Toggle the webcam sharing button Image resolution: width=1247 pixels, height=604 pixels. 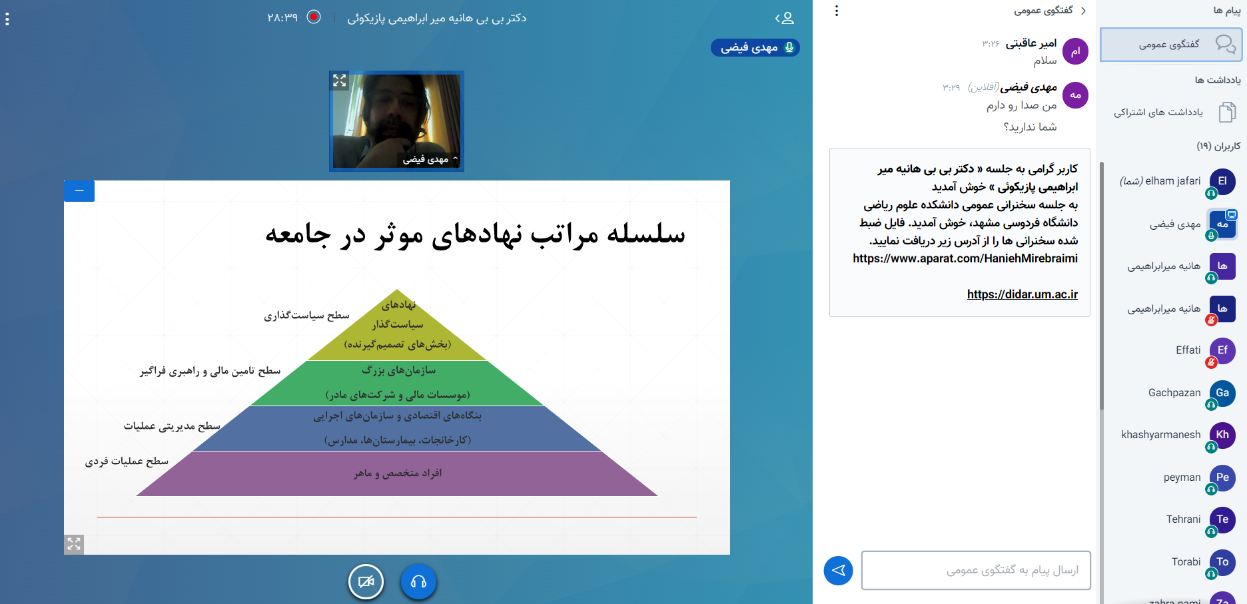[366, 581]
